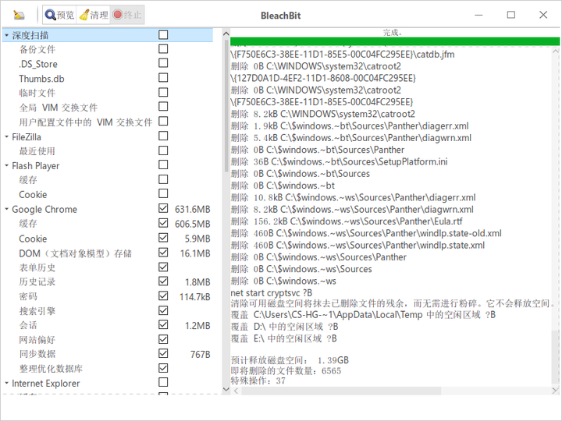
Task: Uncheck the 搜索引擎 checkbox
Action: pyautogui.click(x=163, y=310)
